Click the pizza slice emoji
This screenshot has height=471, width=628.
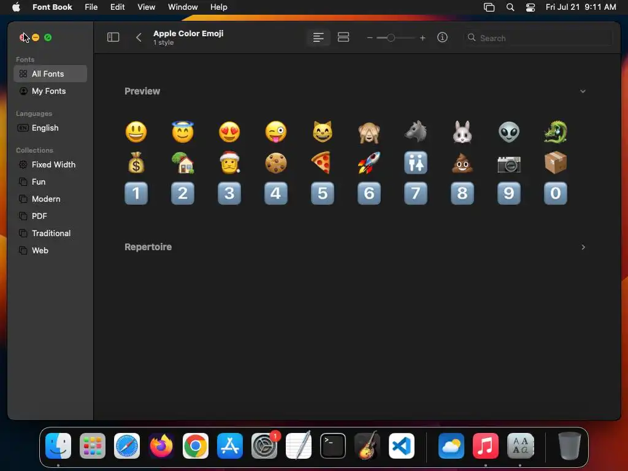click(x=323, y=163)
